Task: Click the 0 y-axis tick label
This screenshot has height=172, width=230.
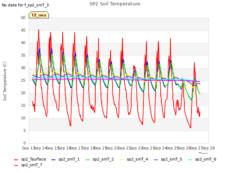Action: click(x=24, y=143)
